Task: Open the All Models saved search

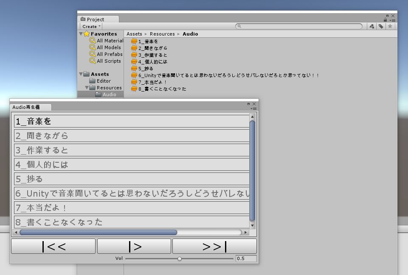Action: point(109,47)
